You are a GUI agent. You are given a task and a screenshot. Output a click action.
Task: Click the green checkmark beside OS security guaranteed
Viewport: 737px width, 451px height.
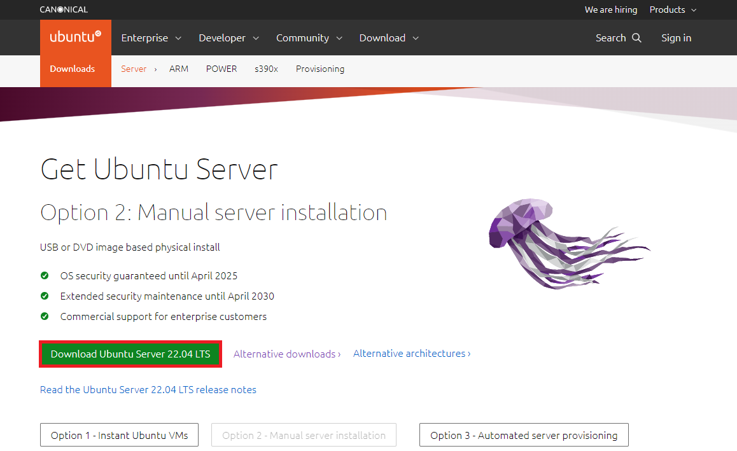(45, 275)
